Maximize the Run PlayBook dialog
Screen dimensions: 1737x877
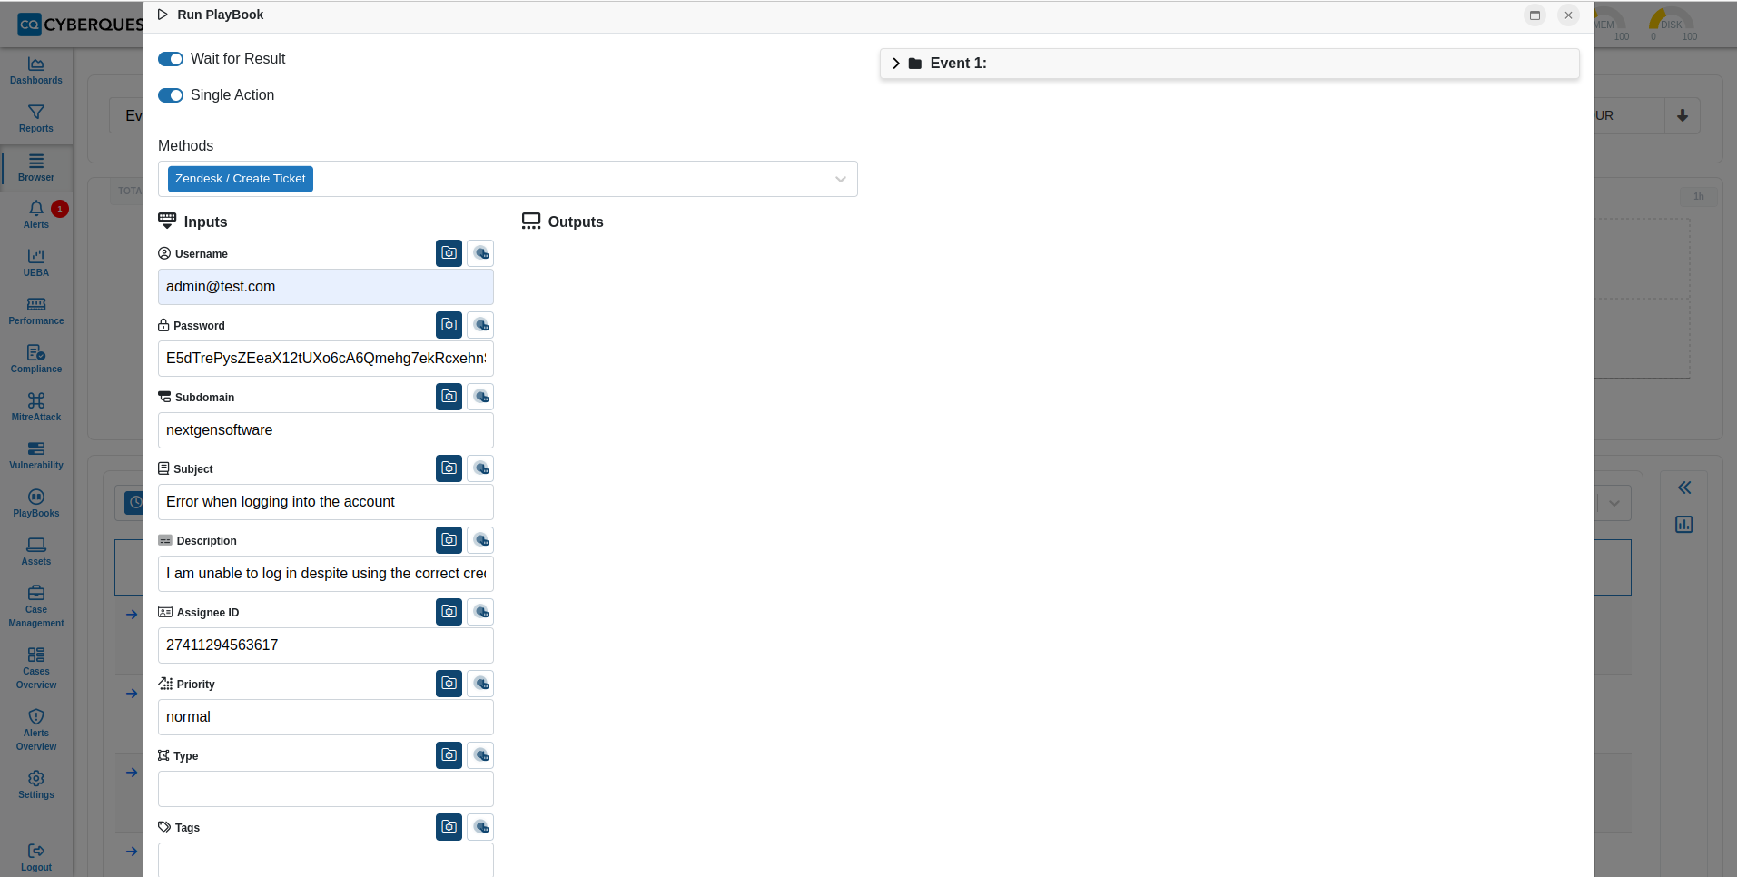(1535, 15)
